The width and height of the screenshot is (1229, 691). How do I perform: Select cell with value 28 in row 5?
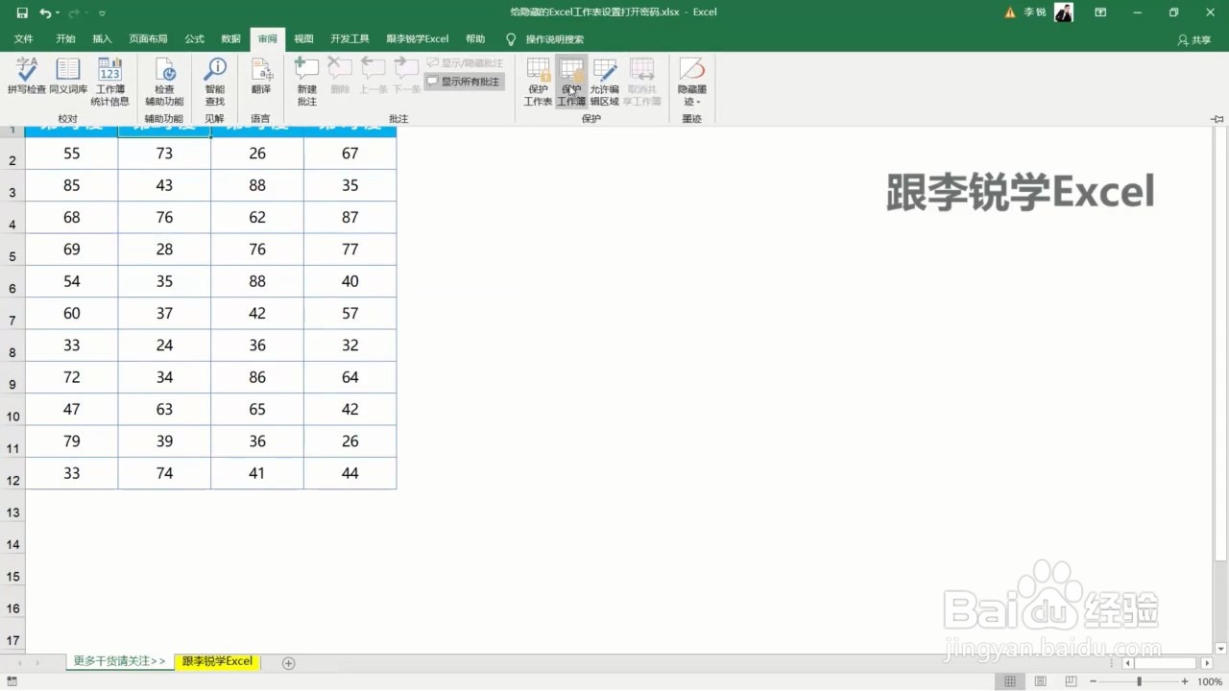(x=164, y=250)
